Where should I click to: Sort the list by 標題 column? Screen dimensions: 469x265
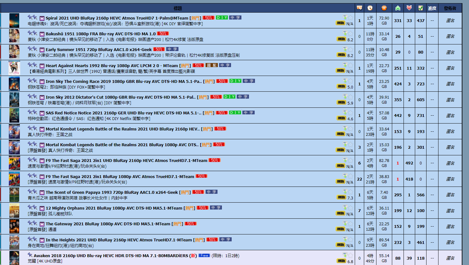[x=178, y=8]
